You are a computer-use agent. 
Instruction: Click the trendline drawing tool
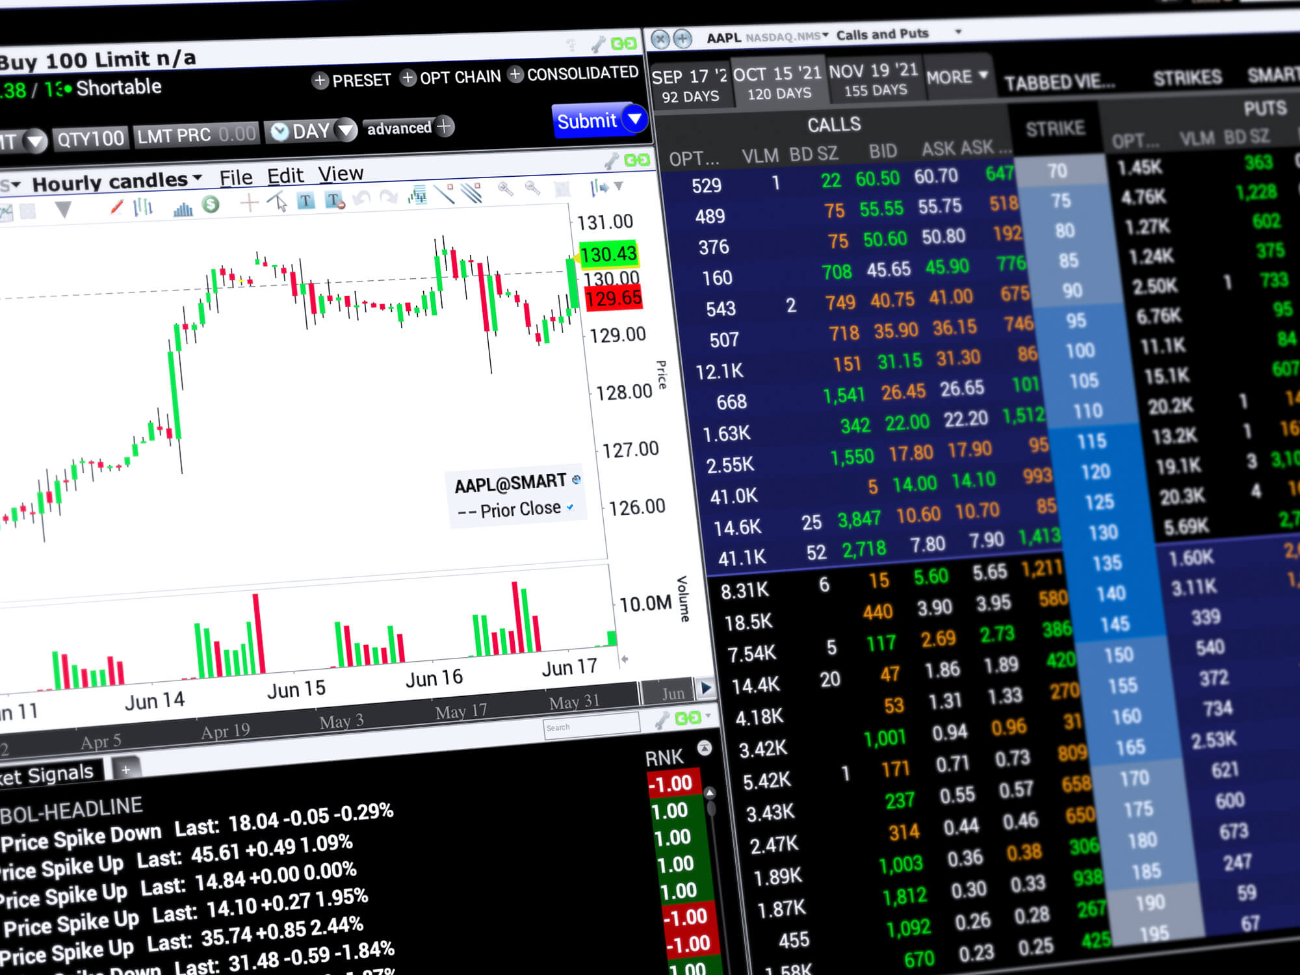445,194
